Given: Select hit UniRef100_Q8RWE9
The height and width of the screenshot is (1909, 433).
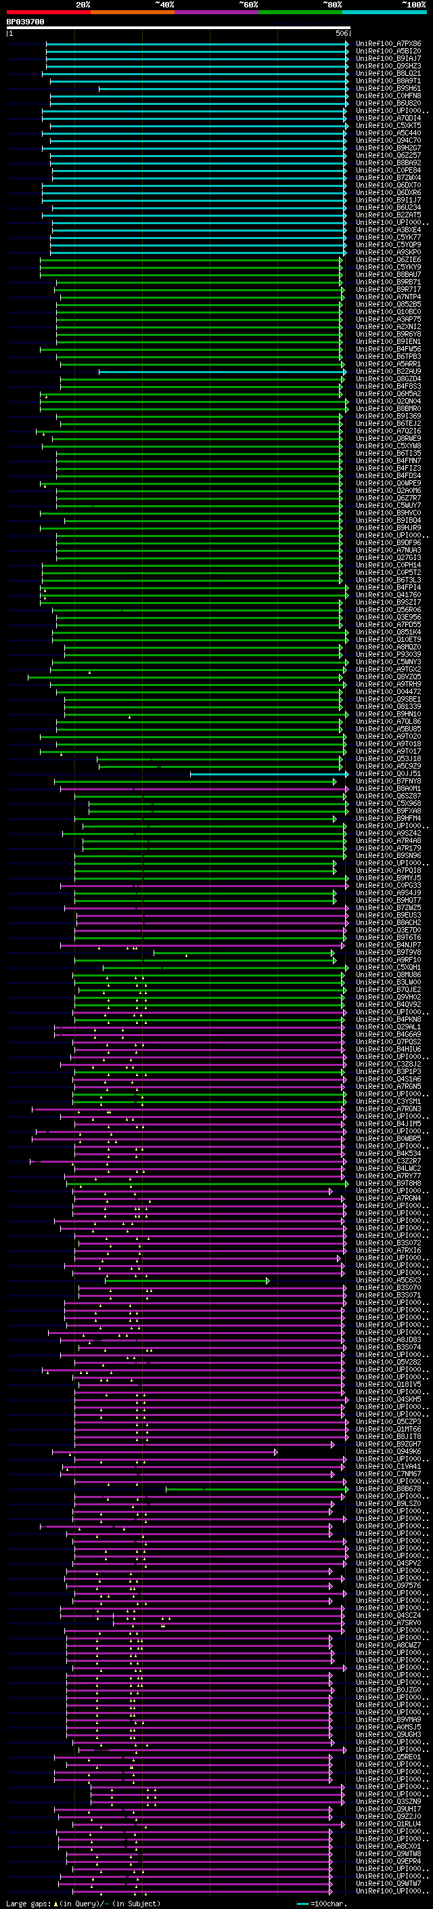Looking at the screenshot, I should [388, 439].
